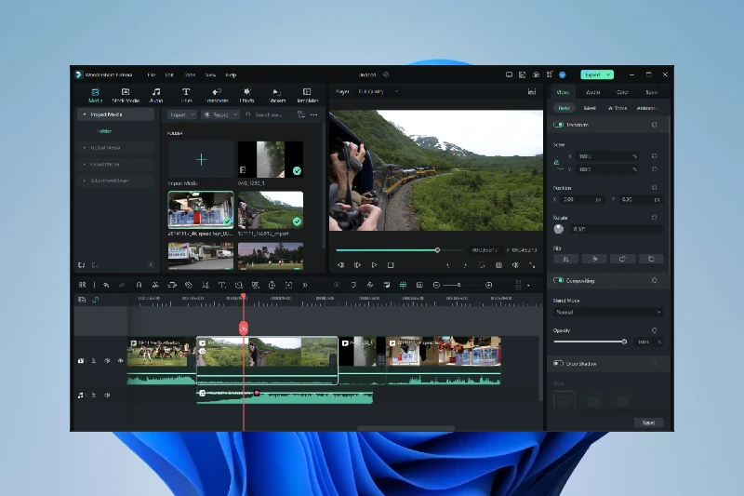Click the flip vertical button

(x=594, y=259)
